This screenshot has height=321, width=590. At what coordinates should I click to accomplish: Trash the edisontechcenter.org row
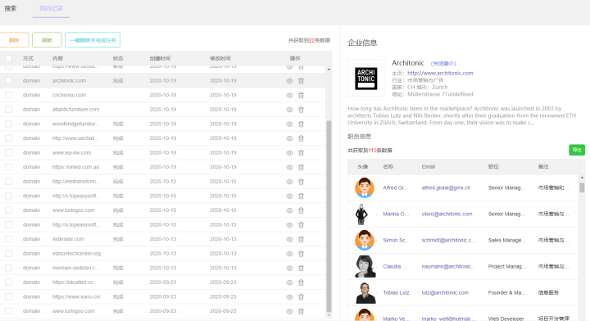coord(301,254)
